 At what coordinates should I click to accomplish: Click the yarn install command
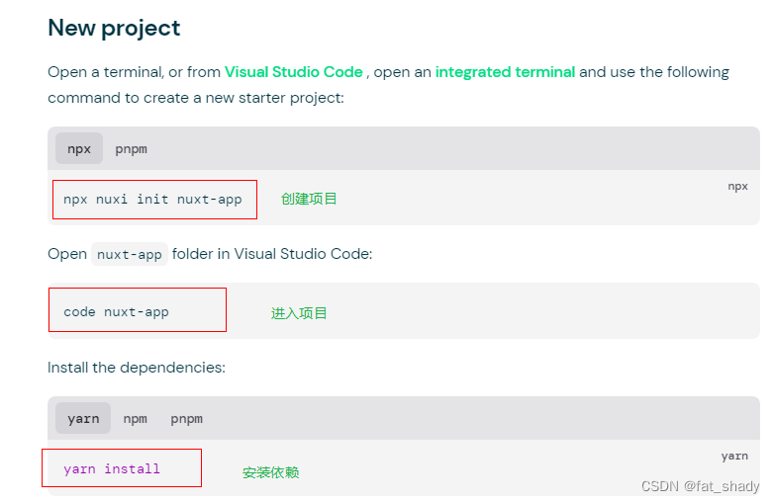click(112, 469)
